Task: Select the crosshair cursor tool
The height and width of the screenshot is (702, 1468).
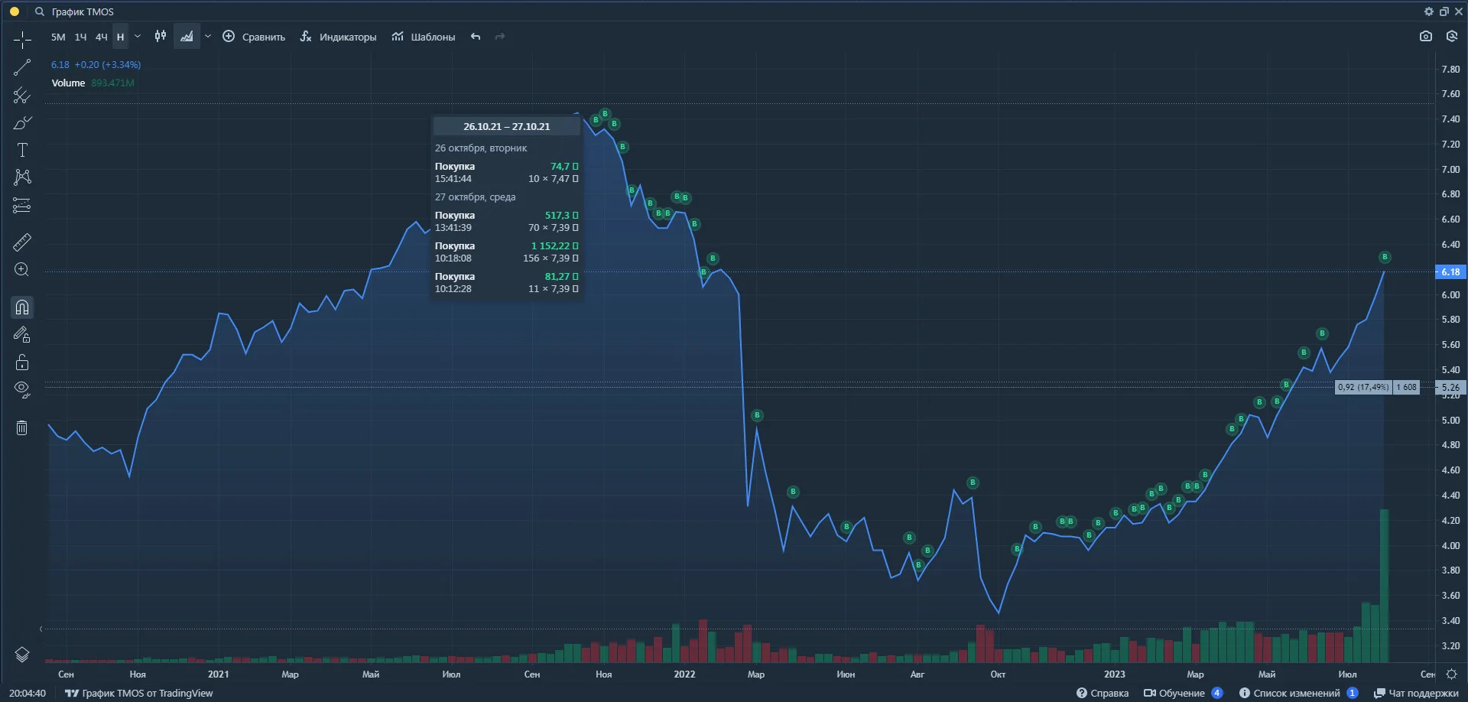Action: coord(22,40)
